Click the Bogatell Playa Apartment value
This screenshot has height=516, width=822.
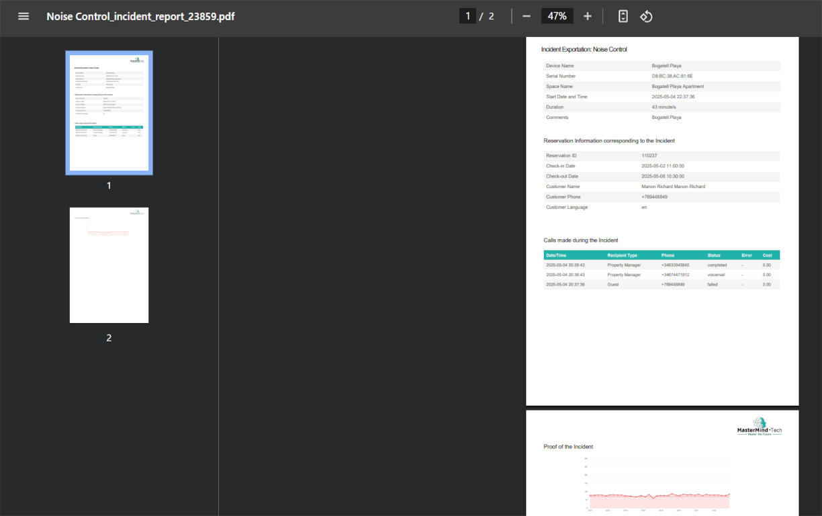pos(678,86)
